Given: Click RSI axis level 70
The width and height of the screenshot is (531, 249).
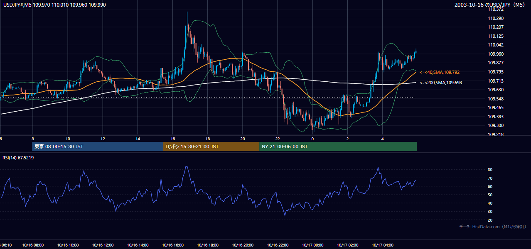Looking at the screenshot, I should (490, 178).
